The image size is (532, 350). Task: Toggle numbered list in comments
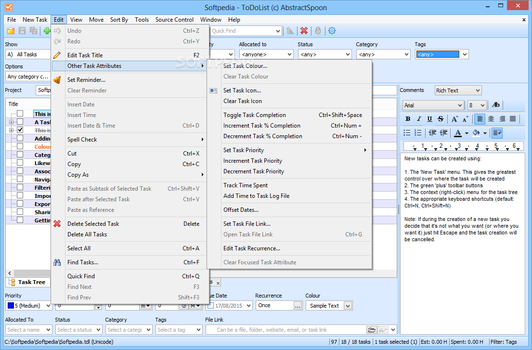pos(418,132)
